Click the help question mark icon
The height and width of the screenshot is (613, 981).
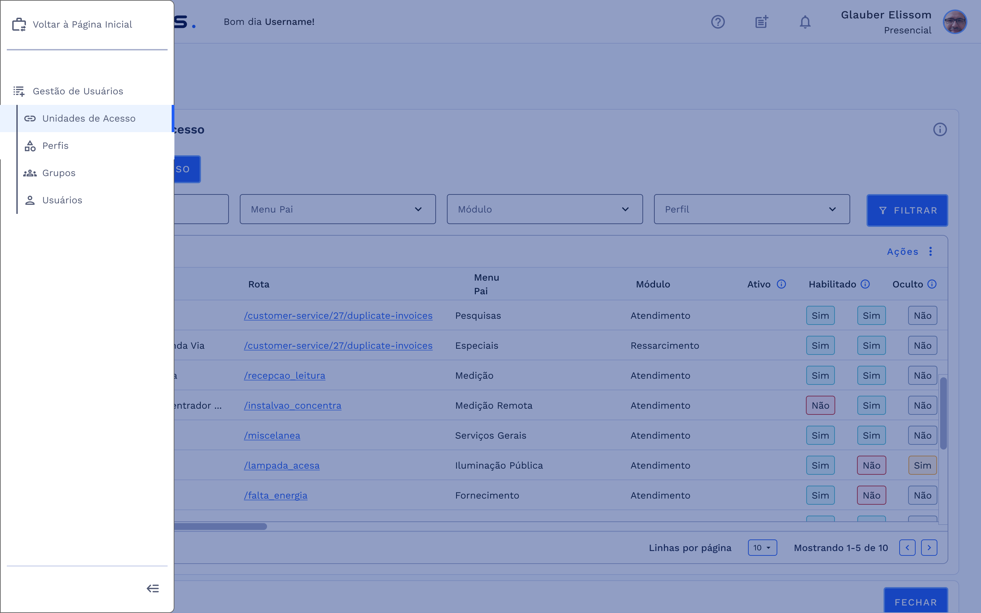coord(718,22)
